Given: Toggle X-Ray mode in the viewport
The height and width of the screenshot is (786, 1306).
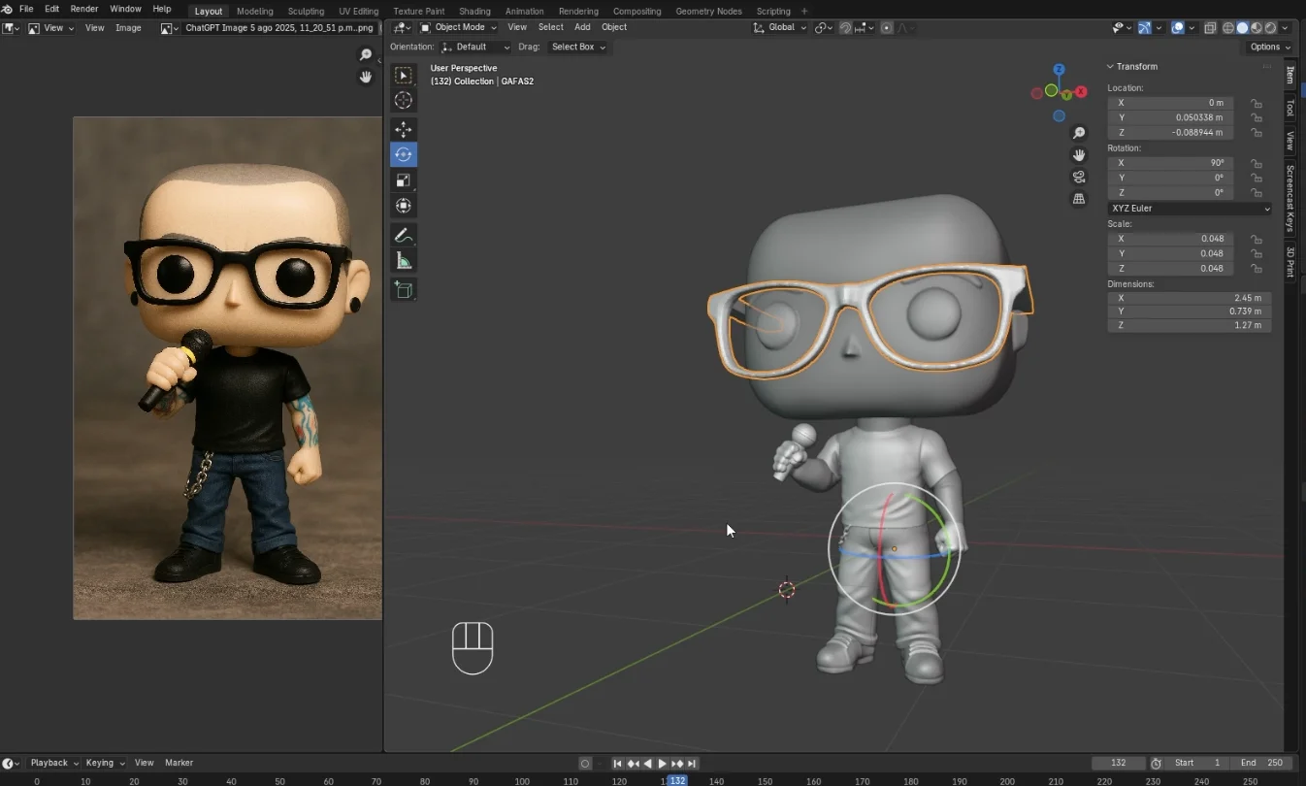Looking at the screenshot, I should pos(1211,28).
